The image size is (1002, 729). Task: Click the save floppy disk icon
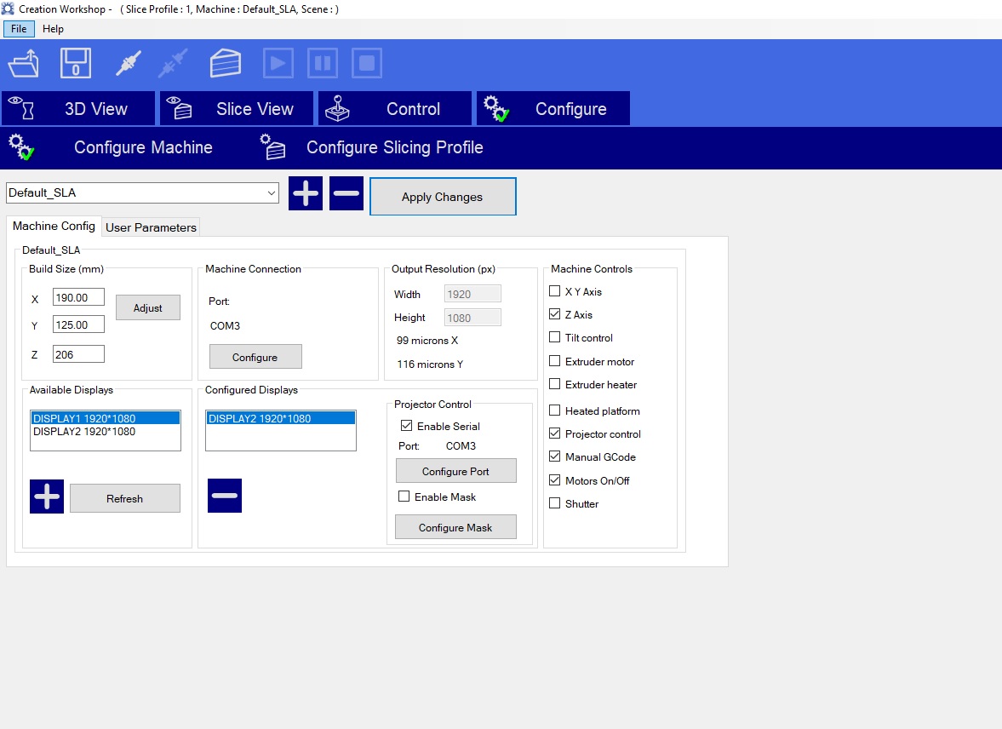click(x=75, y=64)
